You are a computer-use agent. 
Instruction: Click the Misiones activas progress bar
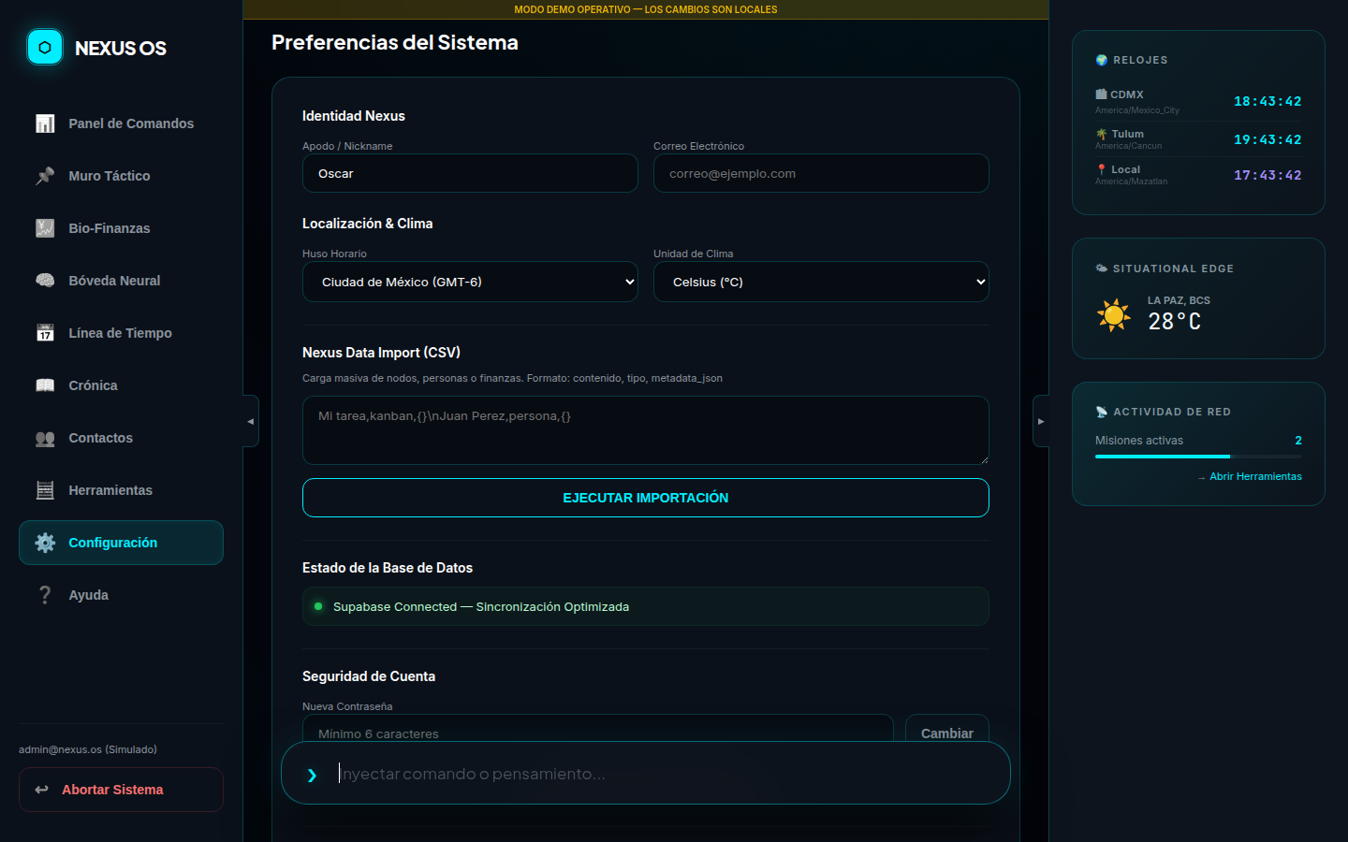click(x=1198, y=457)
